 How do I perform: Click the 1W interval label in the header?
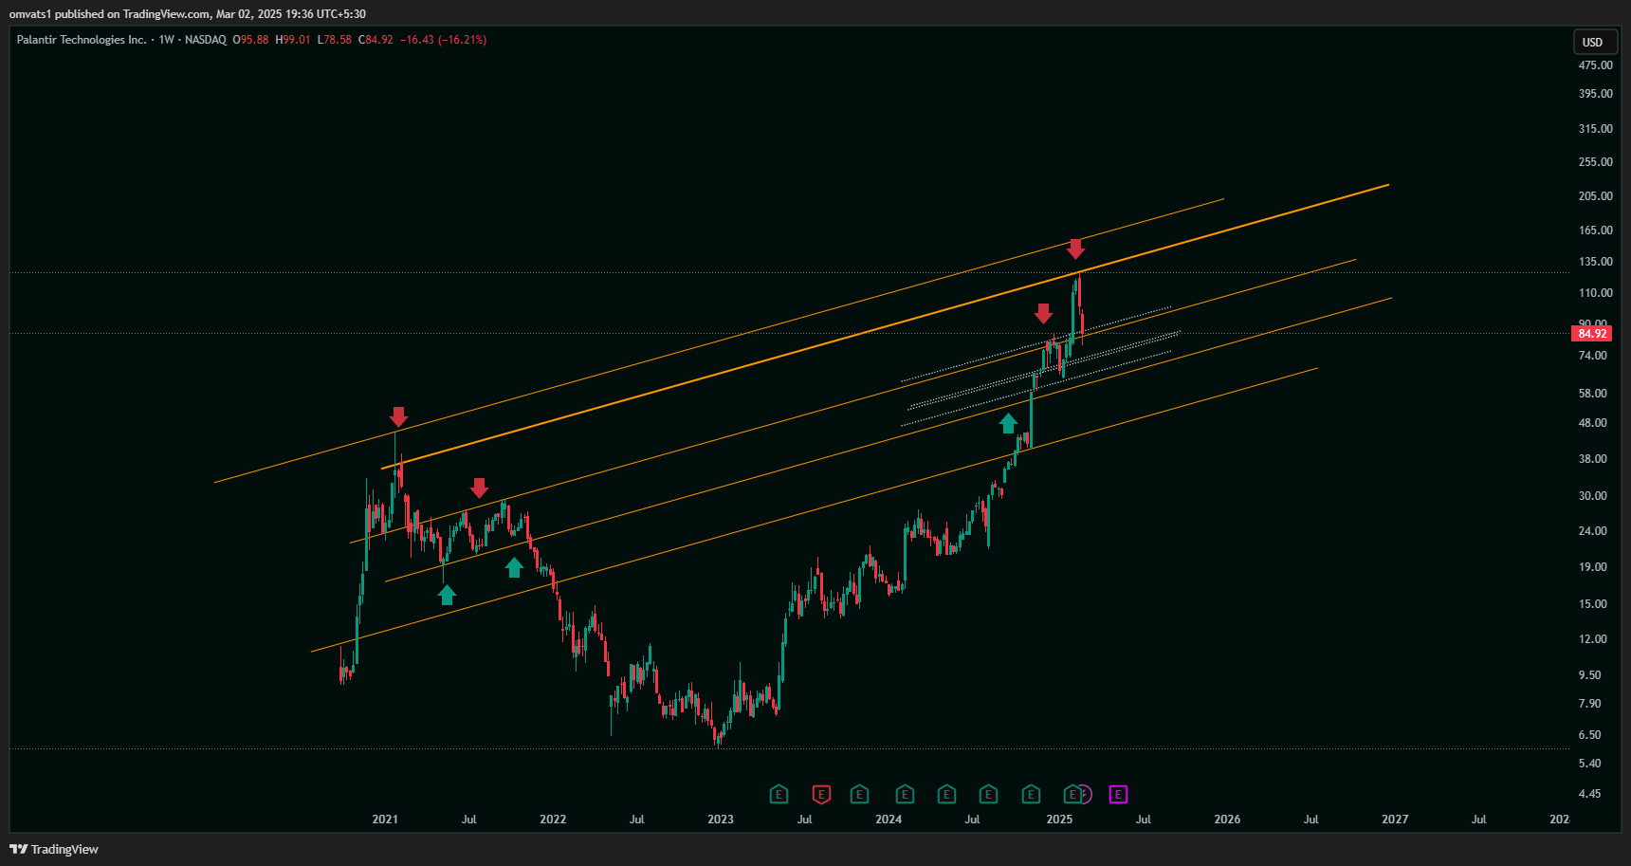167,40
